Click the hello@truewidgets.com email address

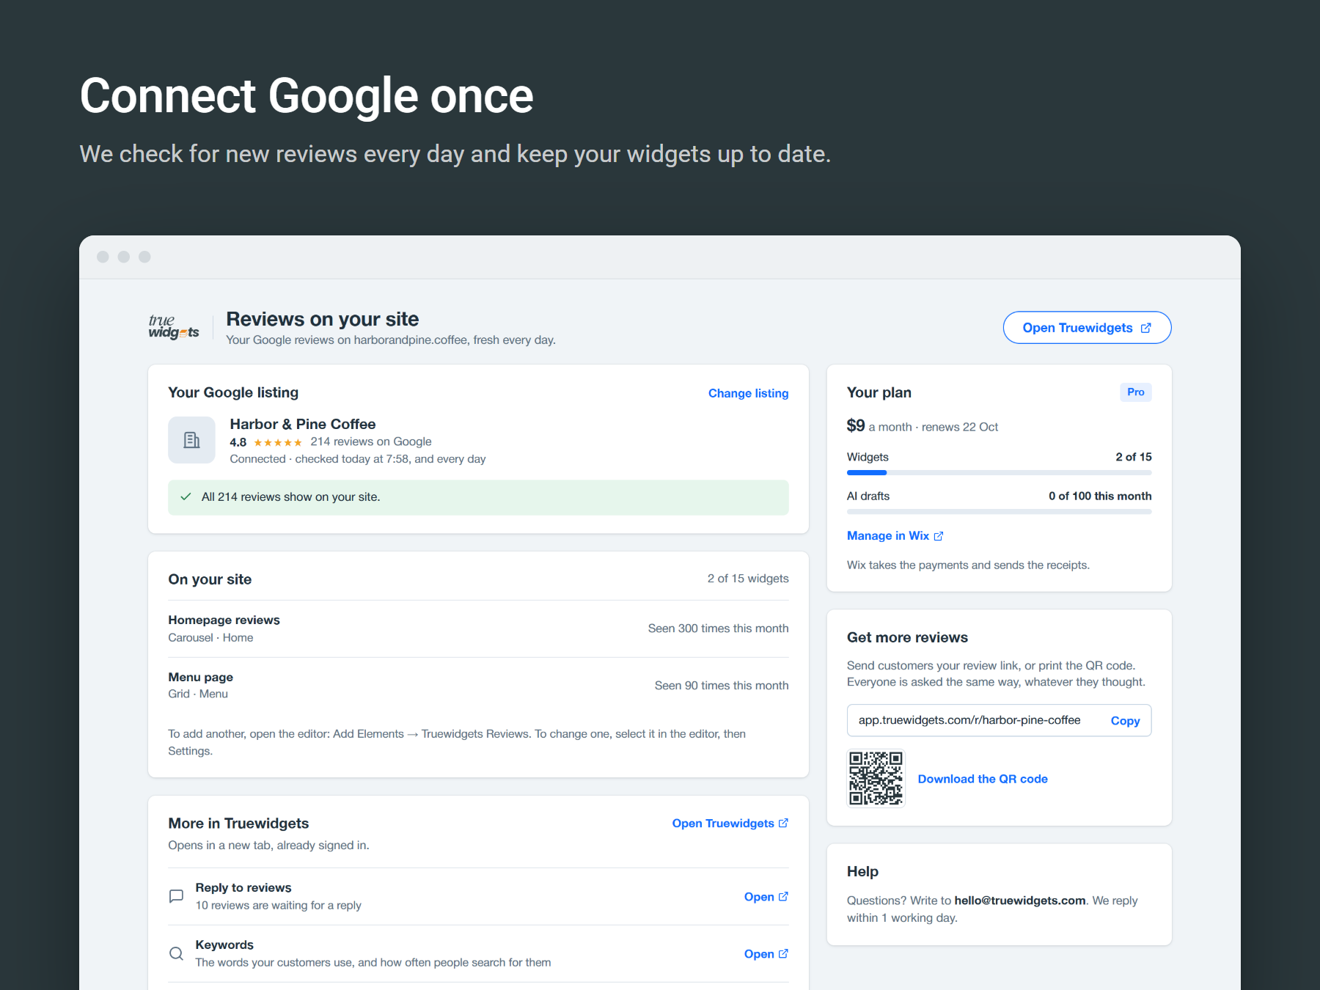pos(1019,901)
